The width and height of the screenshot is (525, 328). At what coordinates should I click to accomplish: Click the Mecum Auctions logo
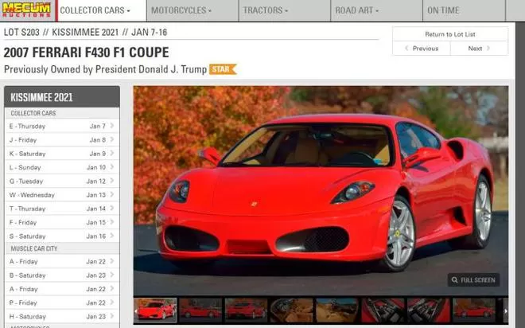click(27, 10)
